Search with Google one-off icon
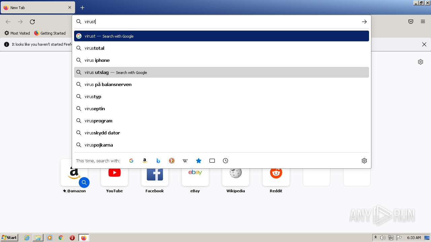431x242 pixels. point(131,161)
